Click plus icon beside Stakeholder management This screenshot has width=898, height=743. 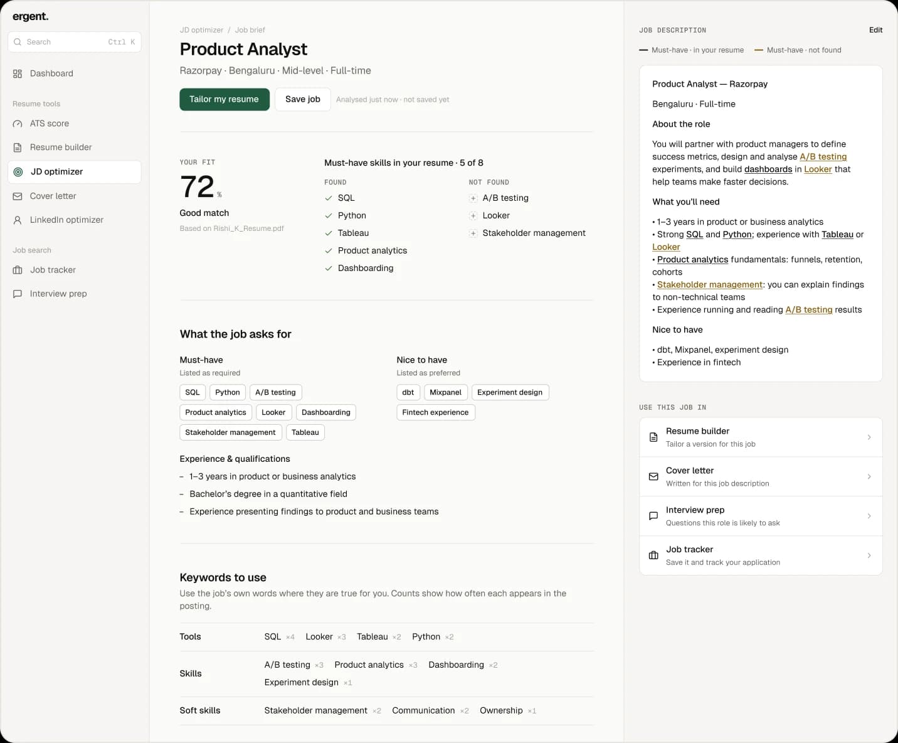pos(473,233)
